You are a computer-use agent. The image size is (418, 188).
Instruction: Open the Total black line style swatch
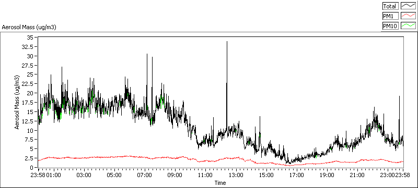coord(409,6)
